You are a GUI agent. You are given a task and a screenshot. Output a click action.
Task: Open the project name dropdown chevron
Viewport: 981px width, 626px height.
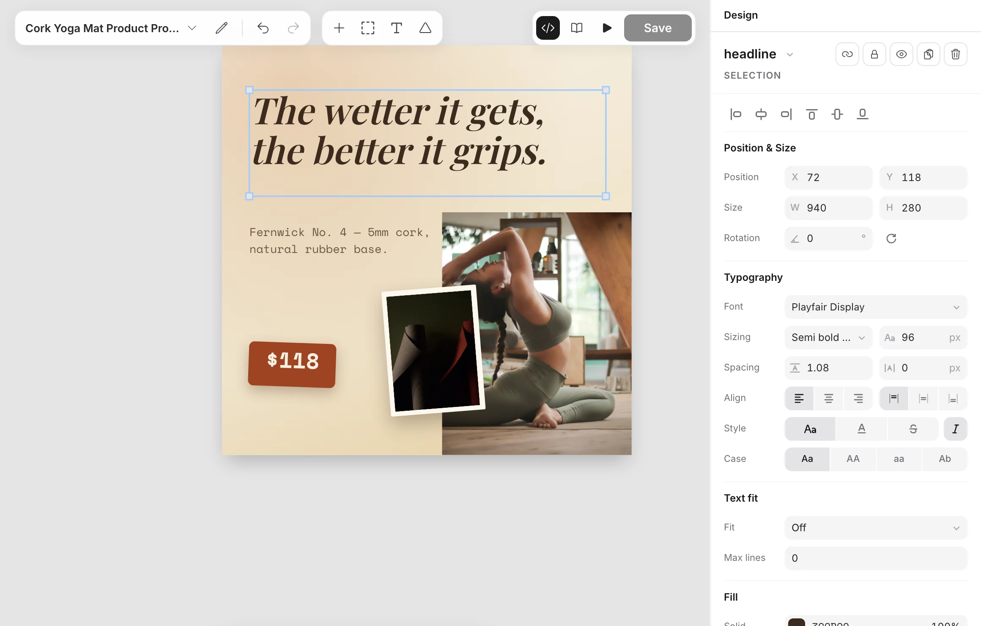(x=192, y=28)
